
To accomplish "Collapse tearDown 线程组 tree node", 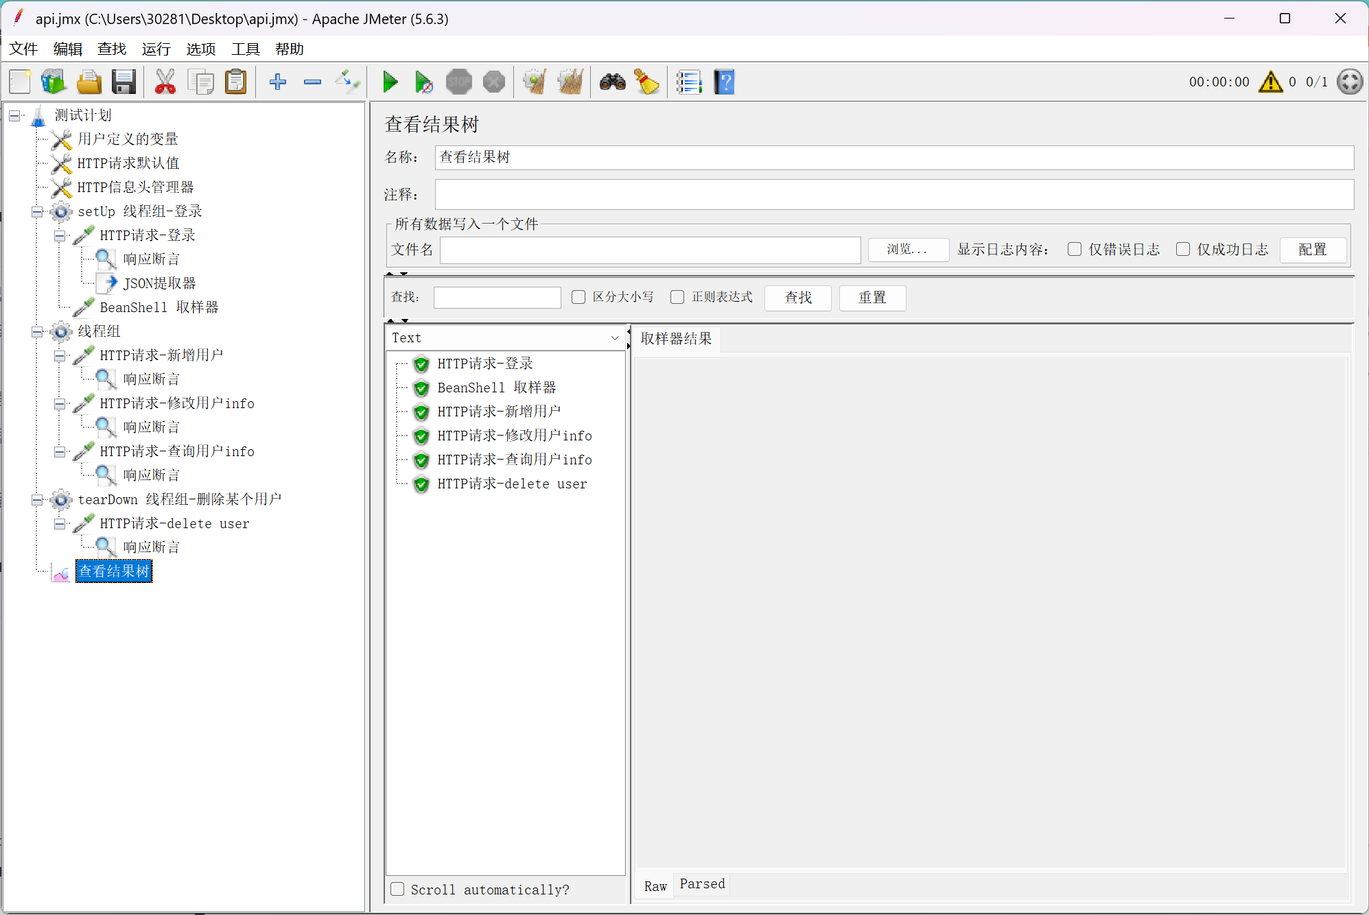I will pos(37,499).
